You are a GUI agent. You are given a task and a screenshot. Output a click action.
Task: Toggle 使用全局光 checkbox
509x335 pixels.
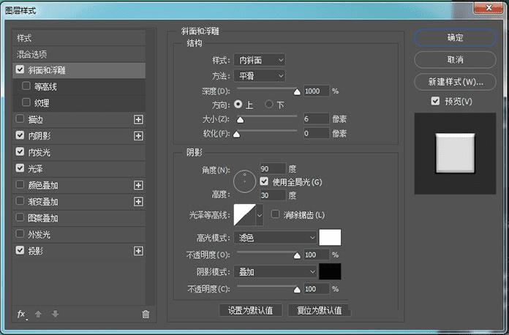click(264, 181)
